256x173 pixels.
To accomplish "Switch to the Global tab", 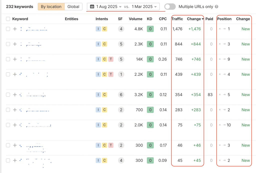I will pyautogui.click(x=73, y=7).
